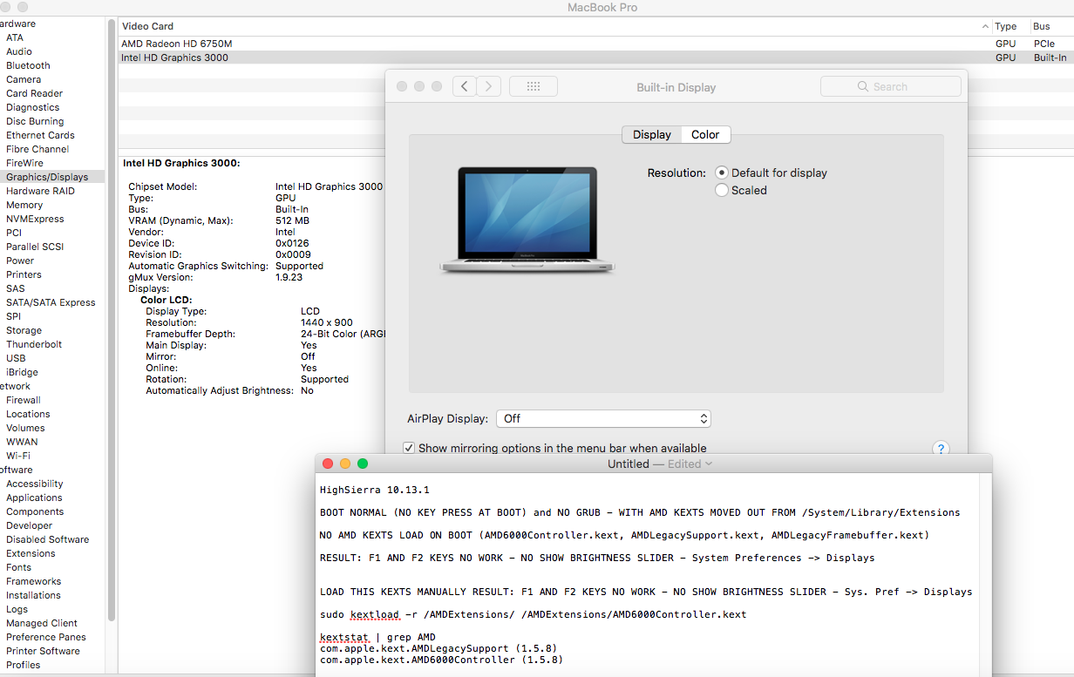Image resolution: width=1074 pixels, height=677 pixels.
Task: Select Volumes in the sidebar
Action: click(25, 428)
